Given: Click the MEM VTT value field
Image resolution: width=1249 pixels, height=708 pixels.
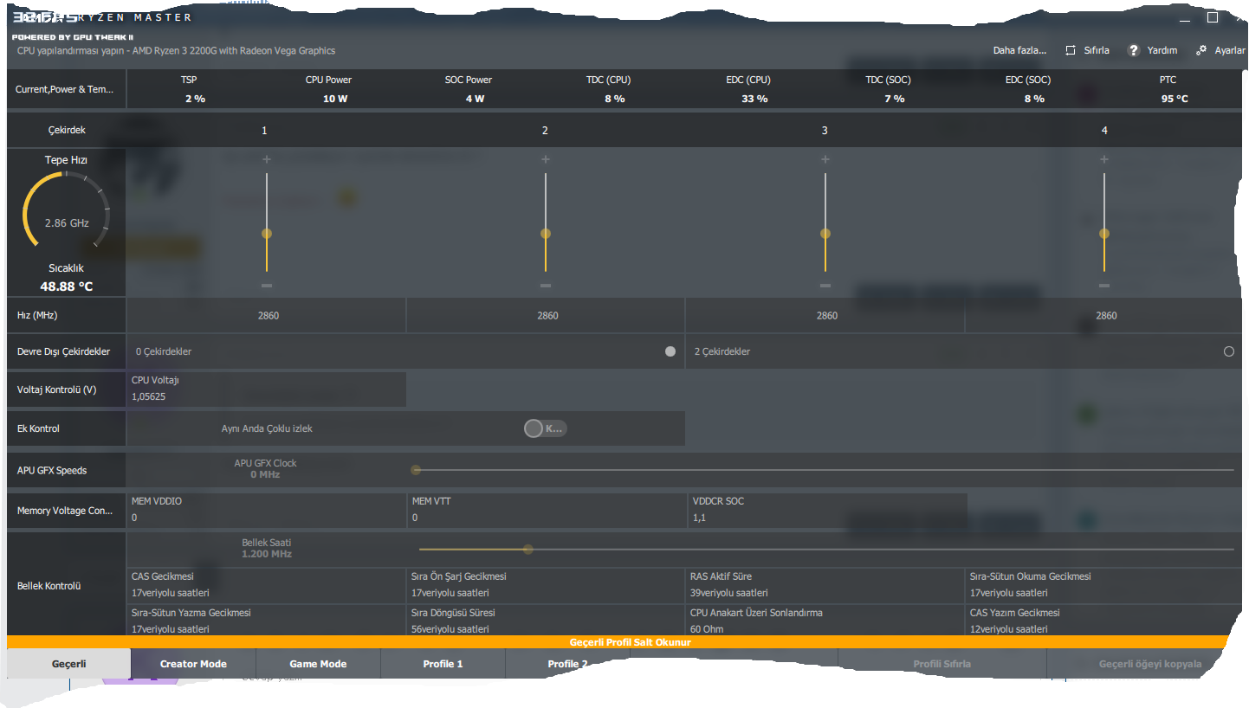Looking at the screenshot, I should [x=546, y=510].
